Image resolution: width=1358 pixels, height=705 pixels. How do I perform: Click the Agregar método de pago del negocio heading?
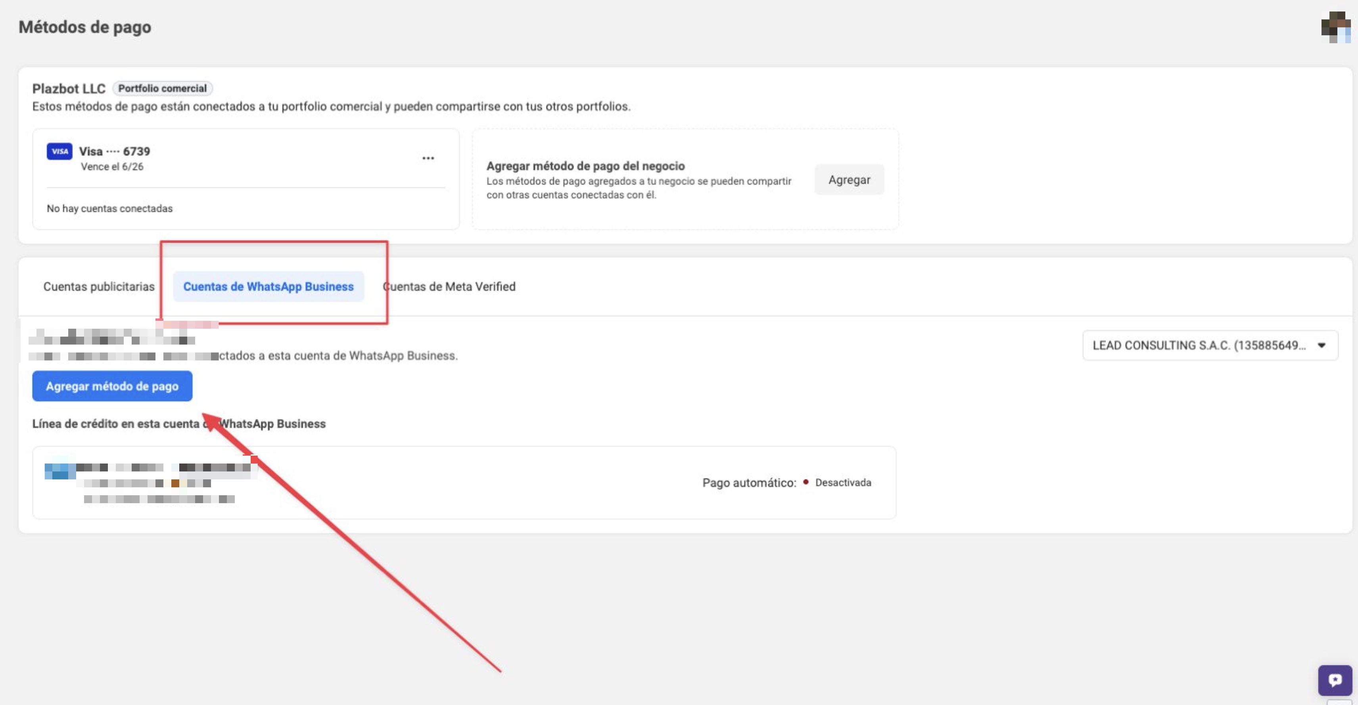tap(585, 166)
